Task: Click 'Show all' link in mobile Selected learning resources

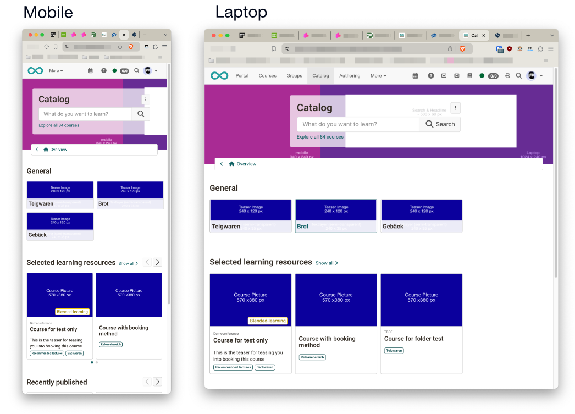Action: [128, 263]
